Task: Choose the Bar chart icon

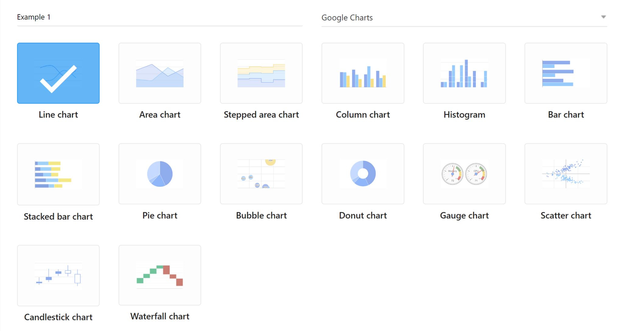Action: [x=565, y=73]
